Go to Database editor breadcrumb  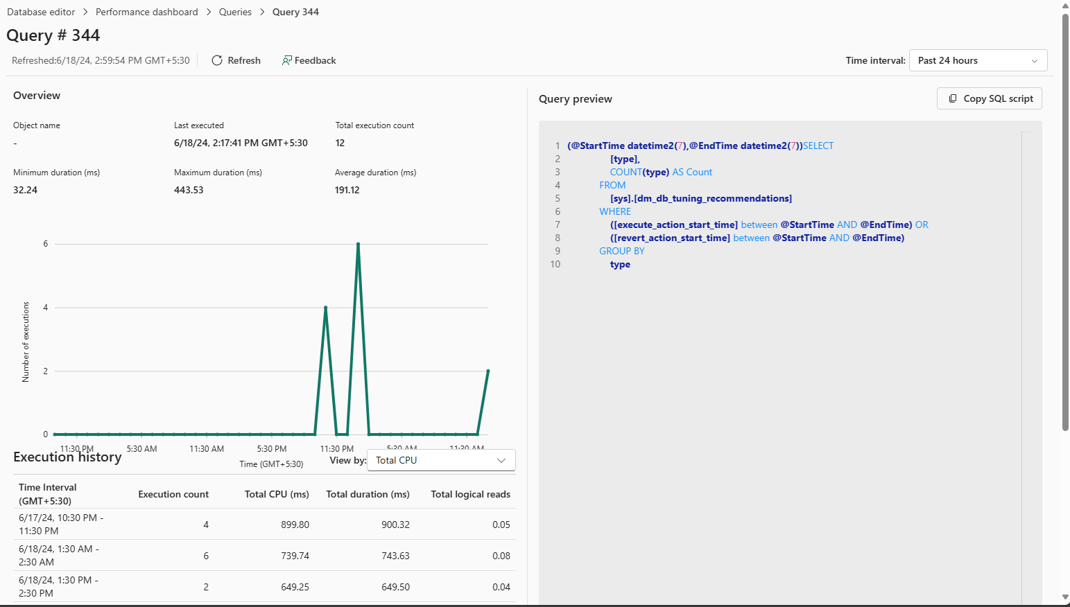click(41, 12)
